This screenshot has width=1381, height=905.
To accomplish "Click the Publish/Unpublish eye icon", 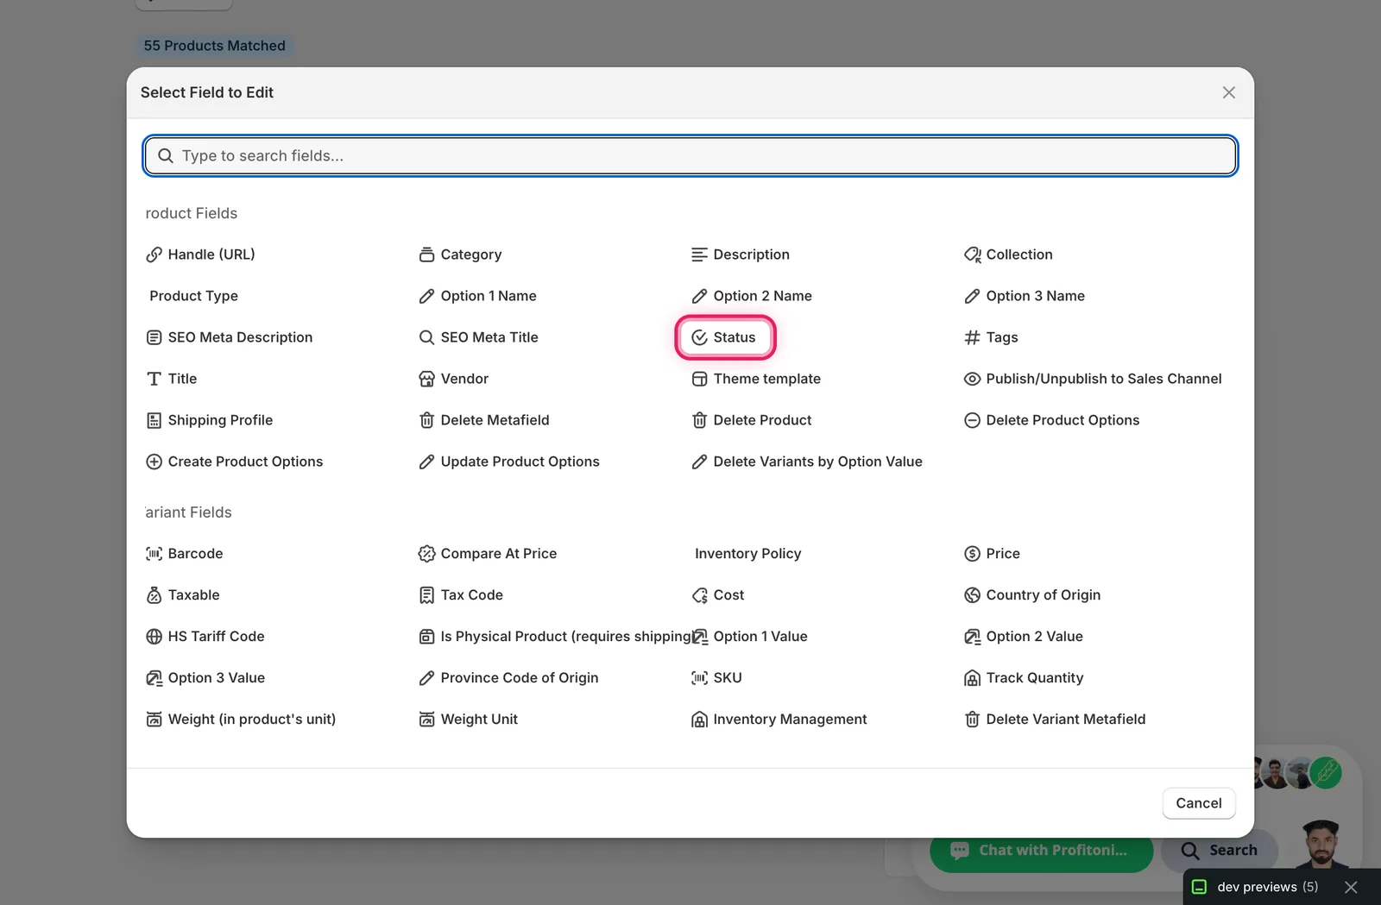I will pyautogui.click(x=972, y=379).
